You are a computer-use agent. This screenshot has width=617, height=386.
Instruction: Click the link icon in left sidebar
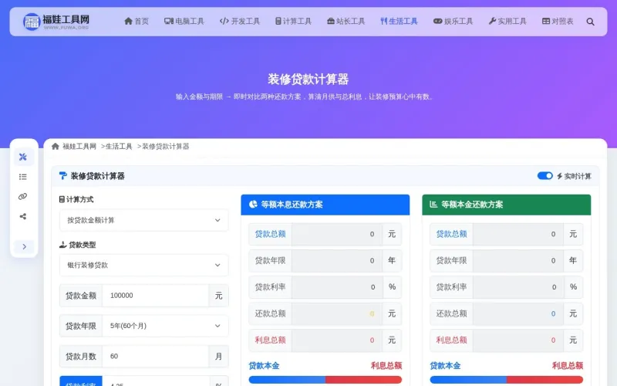click(23, 197)
